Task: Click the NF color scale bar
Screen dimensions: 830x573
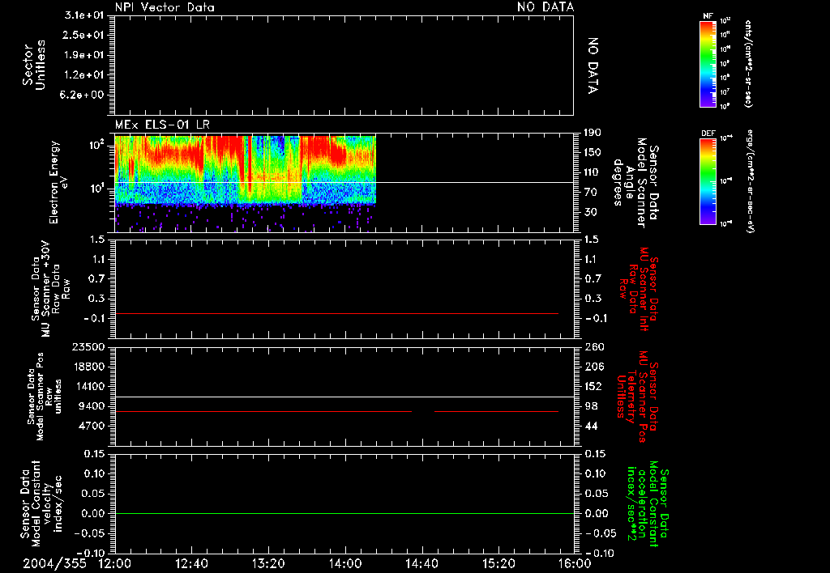Action: [708, 63]
